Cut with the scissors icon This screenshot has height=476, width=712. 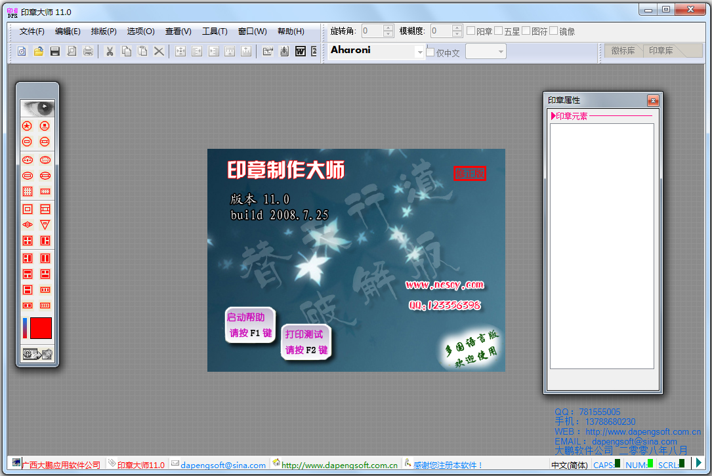pyautogui.click(x=110, y=51)
